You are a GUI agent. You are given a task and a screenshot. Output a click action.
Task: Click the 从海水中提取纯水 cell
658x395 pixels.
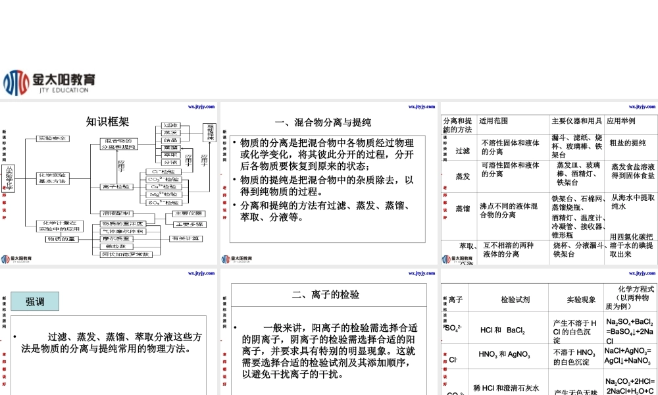pyautogui.click(x=633, y=202)
